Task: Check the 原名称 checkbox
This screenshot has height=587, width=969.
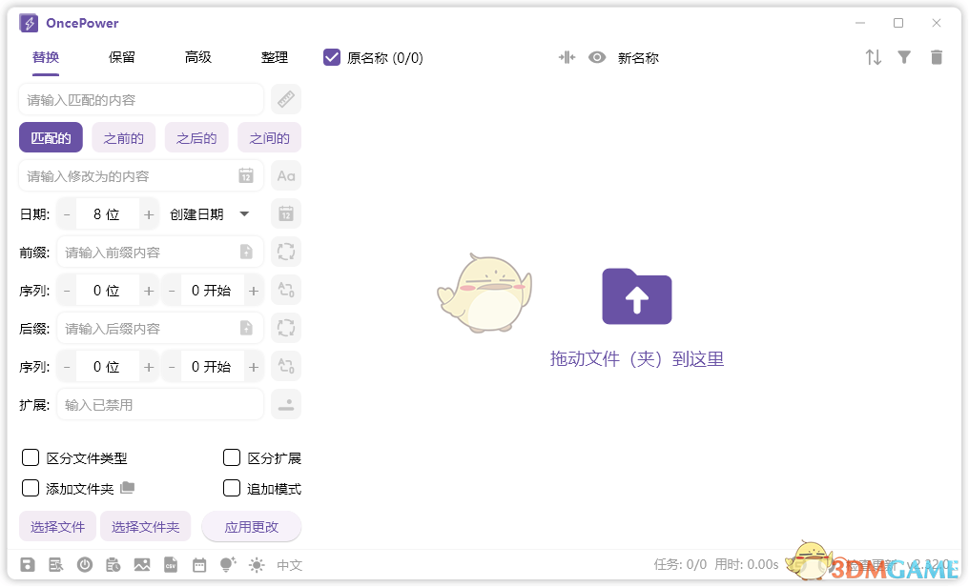Action: 331,57
